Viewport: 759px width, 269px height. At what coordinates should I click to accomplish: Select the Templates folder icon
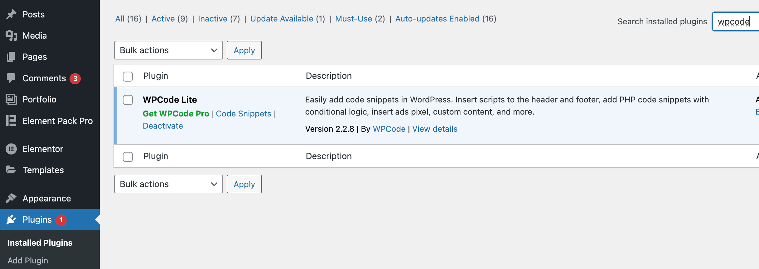pyautogui.click(x=11, y=170)
